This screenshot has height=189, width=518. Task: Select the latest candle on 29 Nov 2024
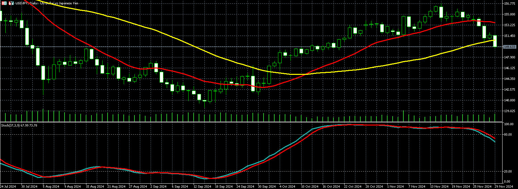[495, 41]
